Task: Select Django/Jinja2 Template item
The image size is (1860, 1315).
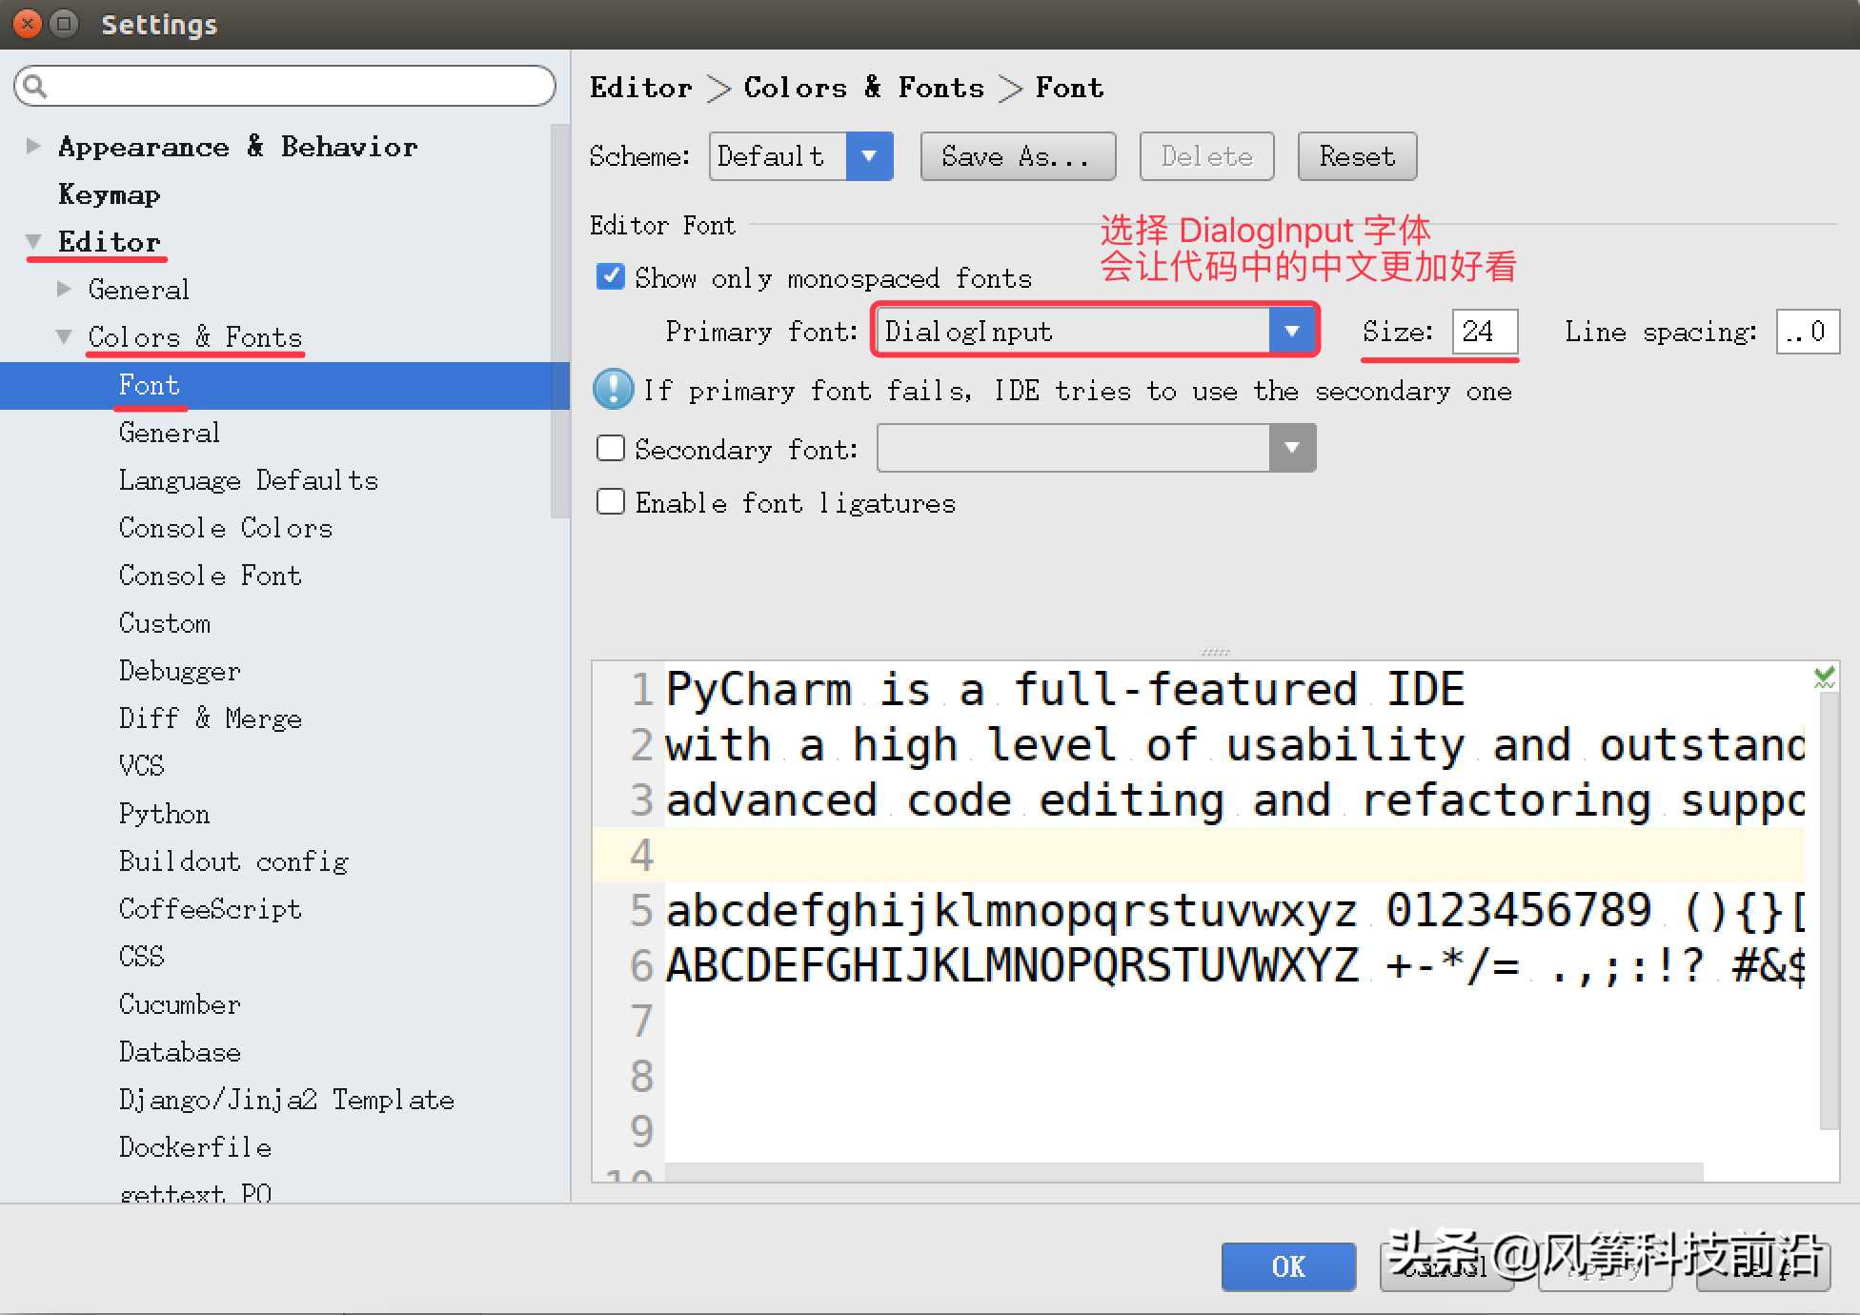Action: (x=286, y=1100)
